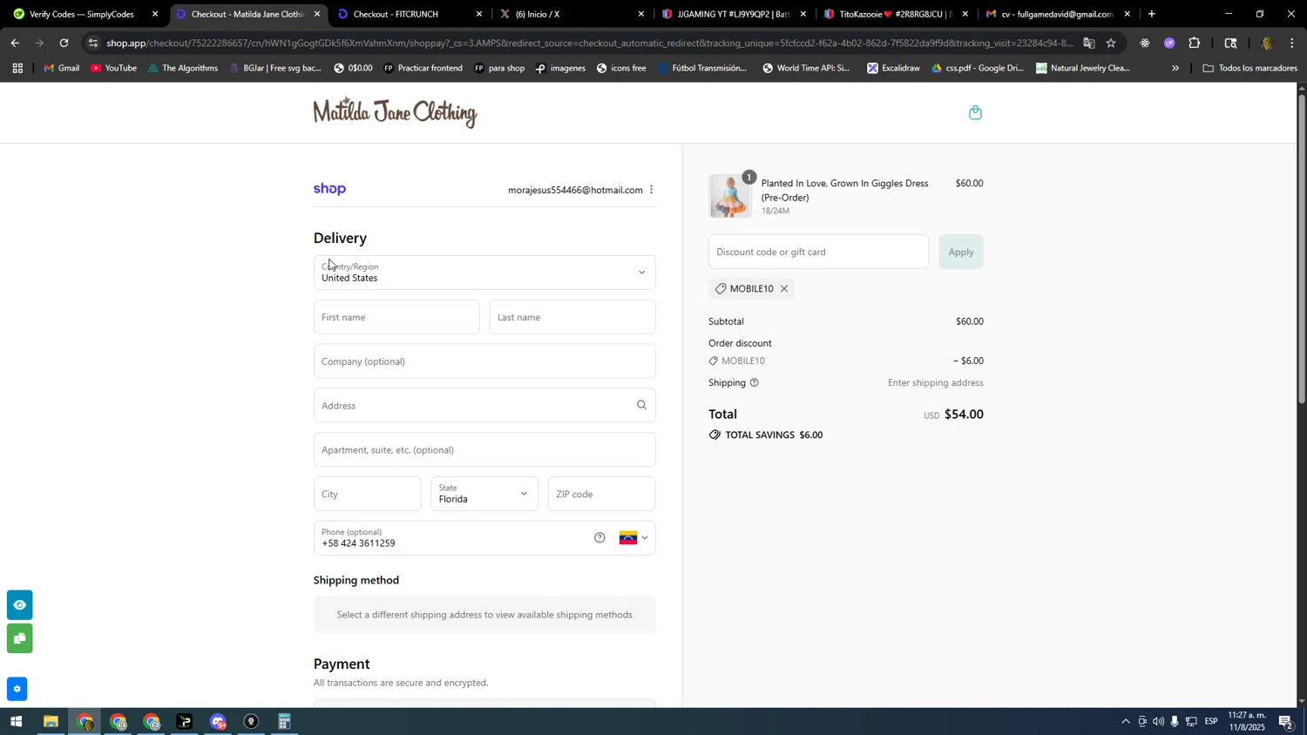Click the Last name field
Viewport: 1307px width, 735px height.
tap(572, 317)
